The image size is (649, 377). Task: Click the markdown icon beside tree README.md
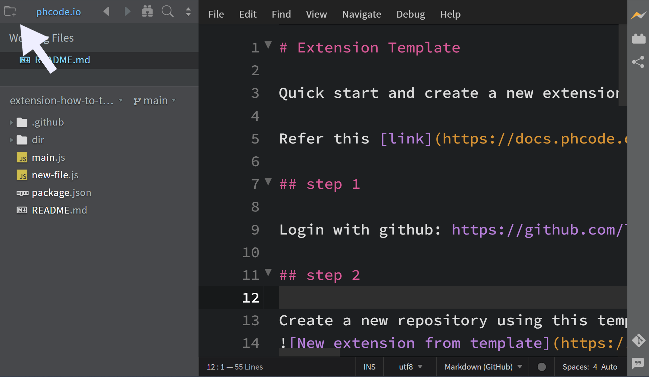[x=22, y=210]
